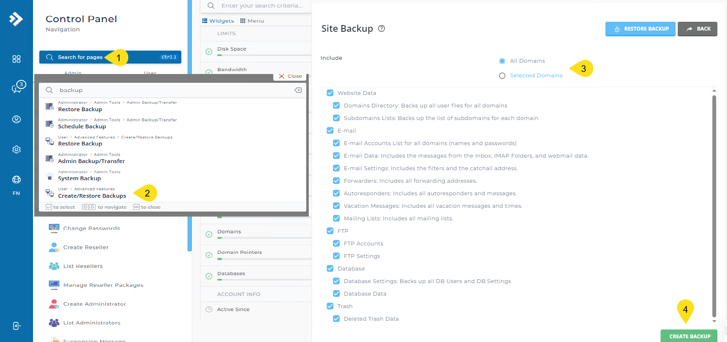Open the user account icon in sidebar

[16, 120]
